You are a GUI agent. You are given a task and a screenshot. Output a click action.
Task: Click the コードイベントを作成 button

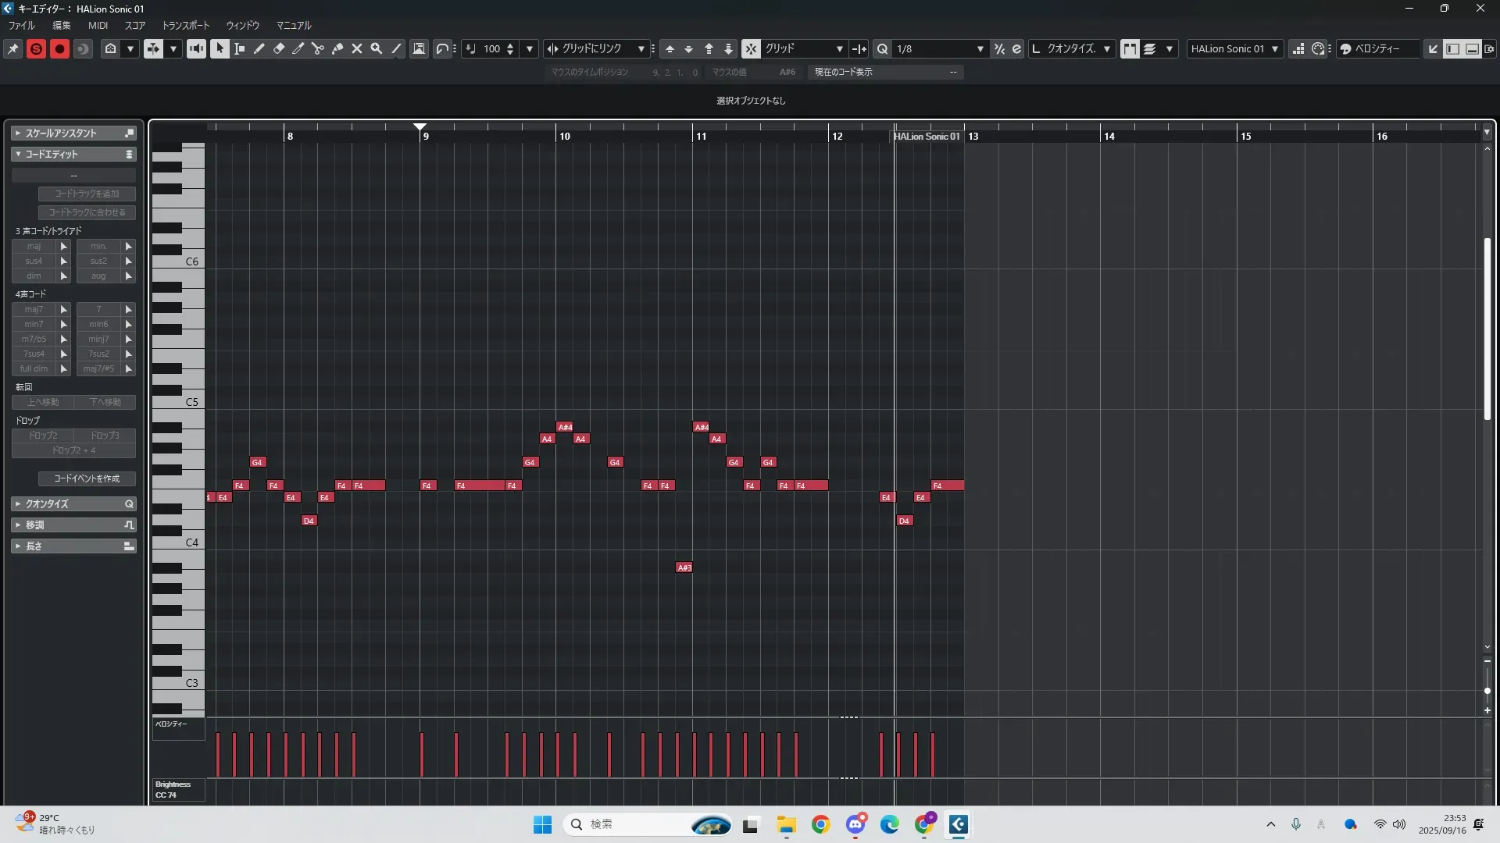tap(87, 478)
